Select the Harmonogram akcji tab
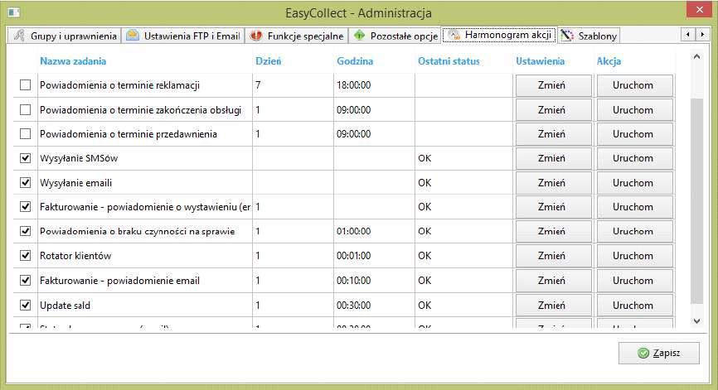 coord(500,35)
